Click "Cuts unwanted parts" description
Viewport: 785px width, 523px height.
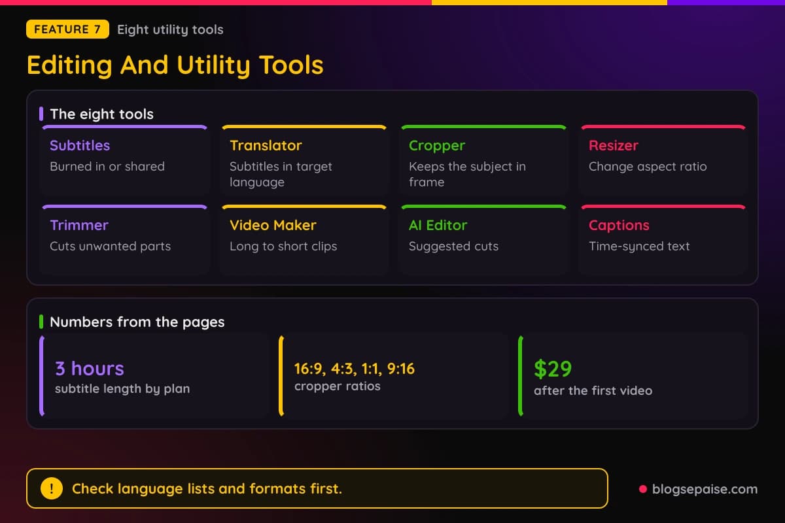tap(110, 246)
